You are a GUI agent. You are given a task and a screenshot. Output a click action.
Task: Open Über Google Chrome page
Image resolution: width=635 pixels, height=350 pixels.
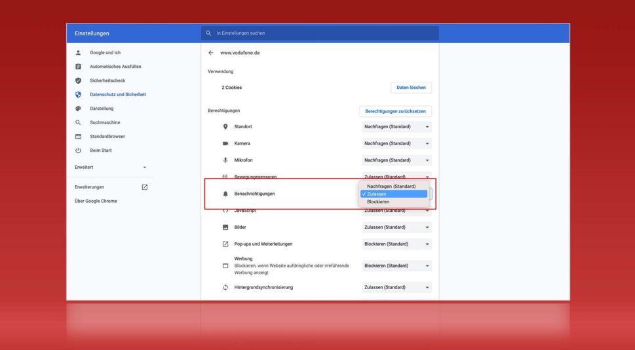[x=96, y=201]
